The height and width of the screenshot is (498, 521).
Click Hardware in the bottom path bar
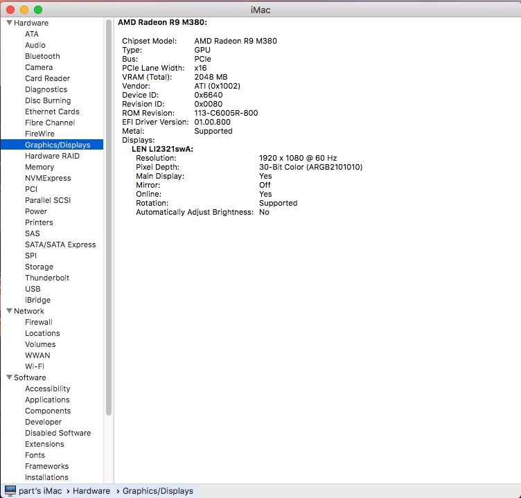91,491
